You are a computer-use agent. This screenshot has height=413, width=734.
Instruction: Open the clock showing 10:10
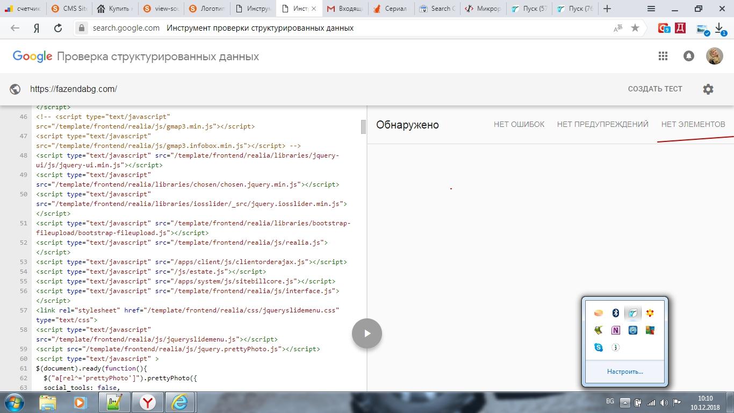[x=705, y=403]
